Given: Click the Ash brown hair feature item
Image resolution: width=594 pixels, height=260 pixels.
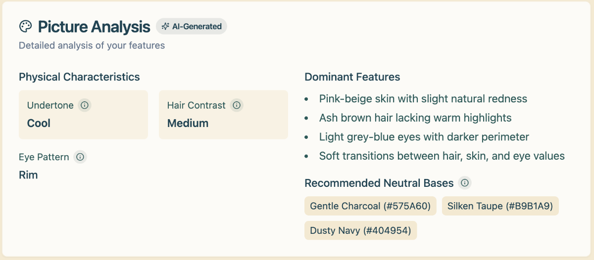Looking at the screenshot, I should [415, 118].
